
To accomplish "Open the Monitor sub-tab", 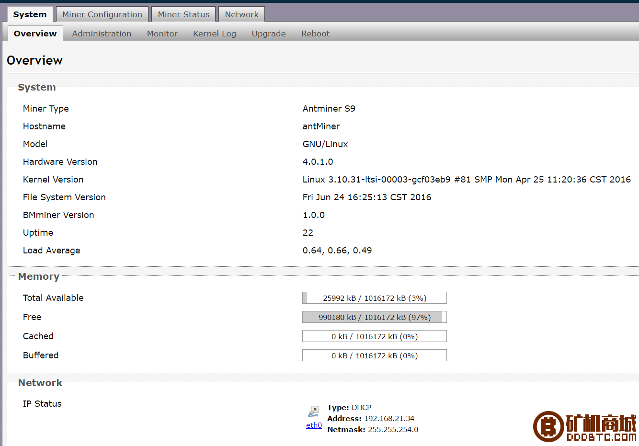I will (x=162, y=34).
